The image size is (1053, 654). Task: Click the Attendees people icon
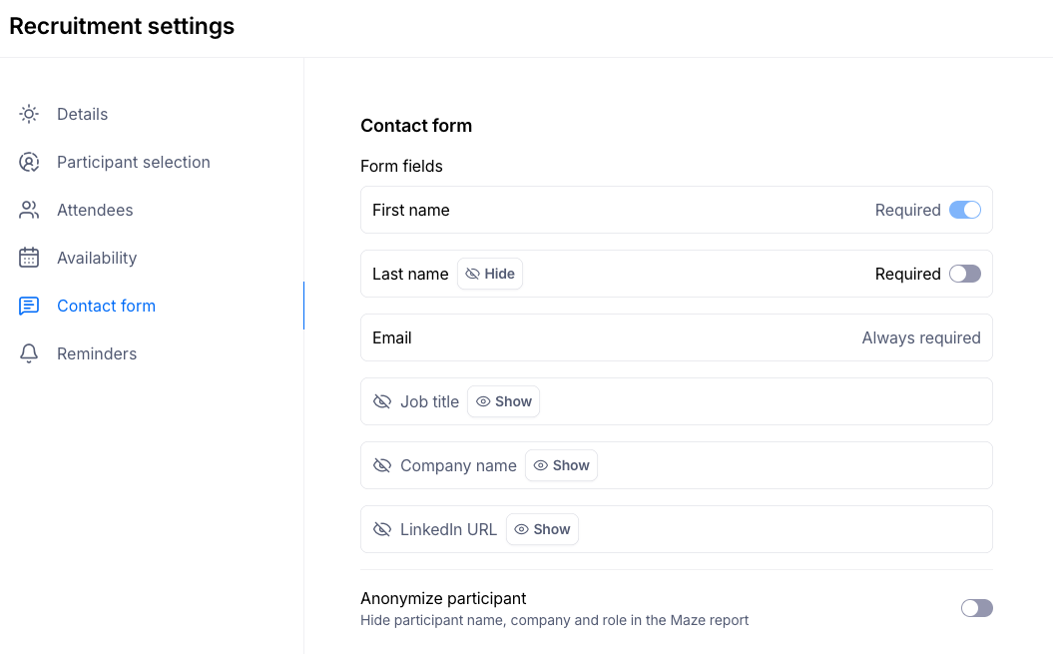tap(29, 210)
